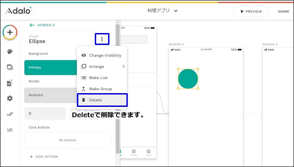Toggle Change Visibility eye icon
This screenshot has height=167, width=294.
[x=84, y=56]
